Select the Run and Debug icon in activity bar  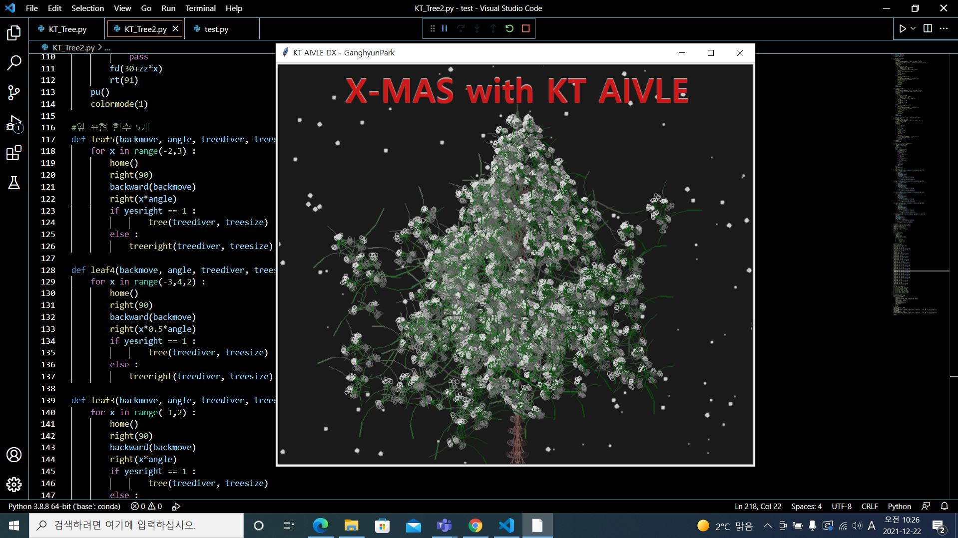[x=13, y=123]
